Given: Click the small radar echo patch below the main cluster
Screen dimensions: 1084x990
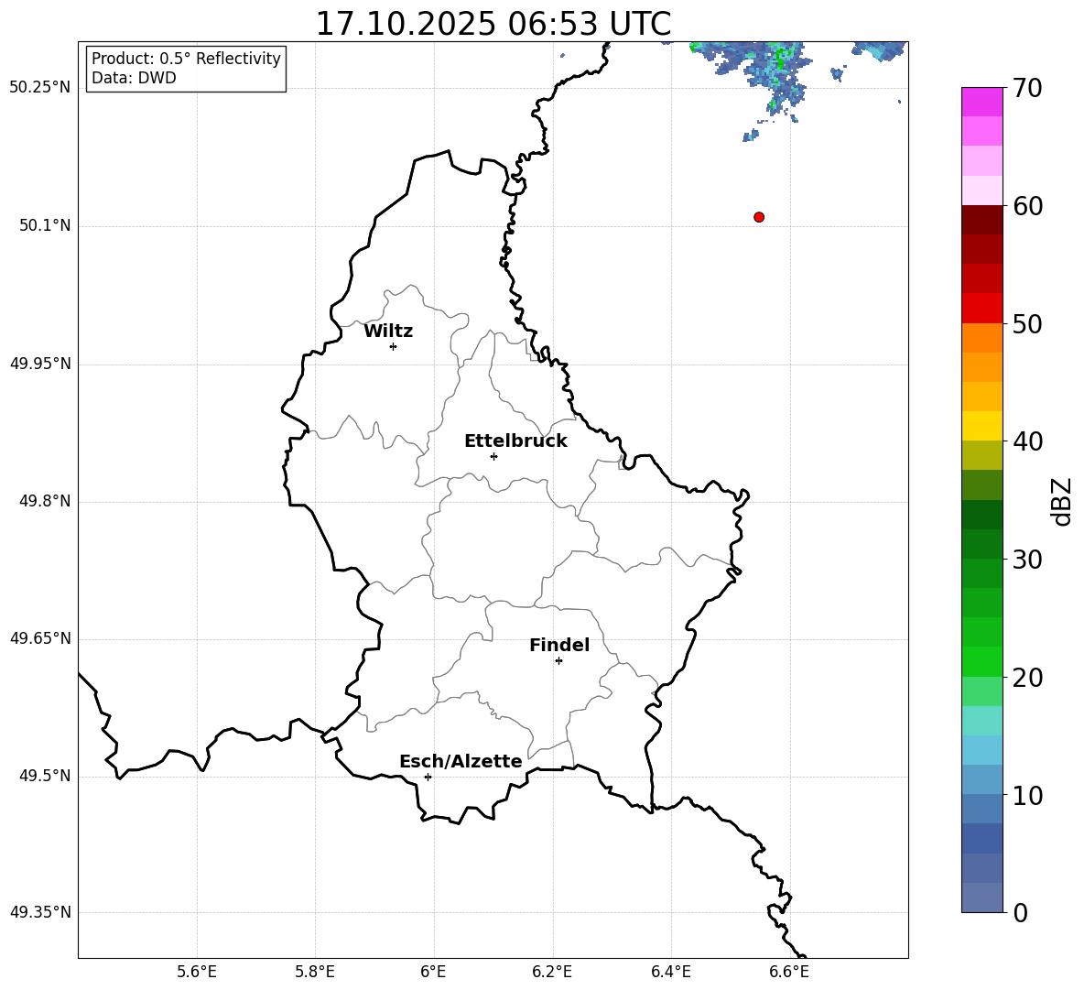Looking at the screenshot, I should (751, 136).
